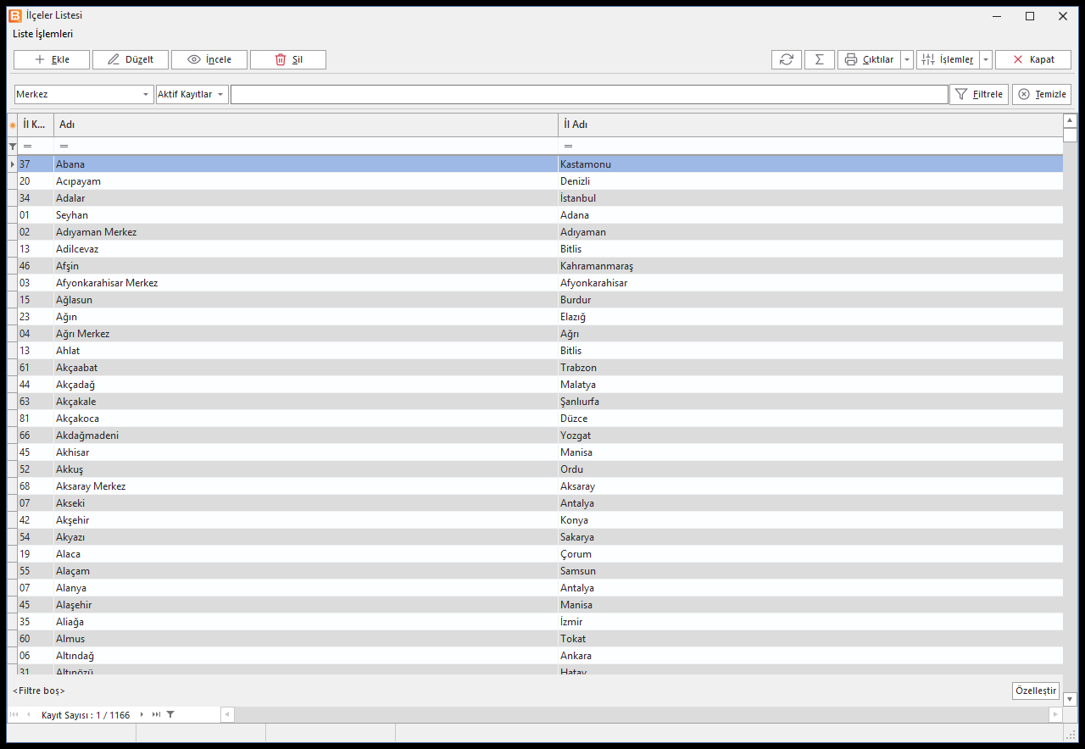Click horizontal scrollbar right arrow
The height and width of the screenshot is (749, 1085).
tap(1055, 715)
